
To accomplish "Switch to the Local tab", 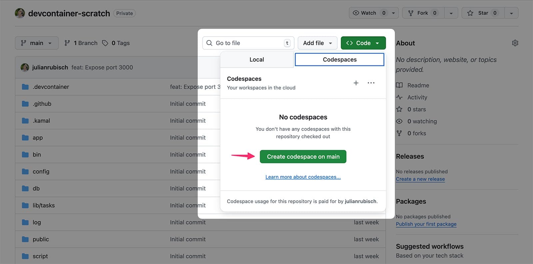I will [x=257, y=60].
